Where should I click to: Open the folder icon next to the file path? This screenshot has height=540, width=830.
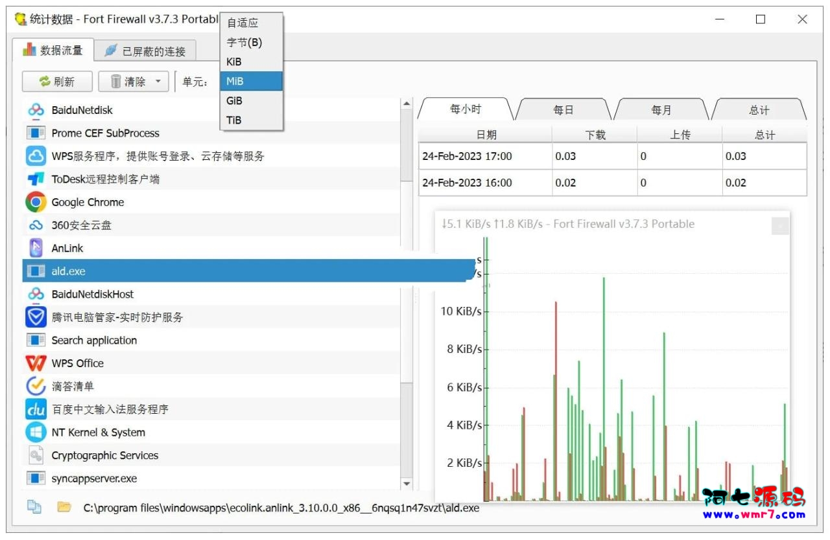coord(64,507)
